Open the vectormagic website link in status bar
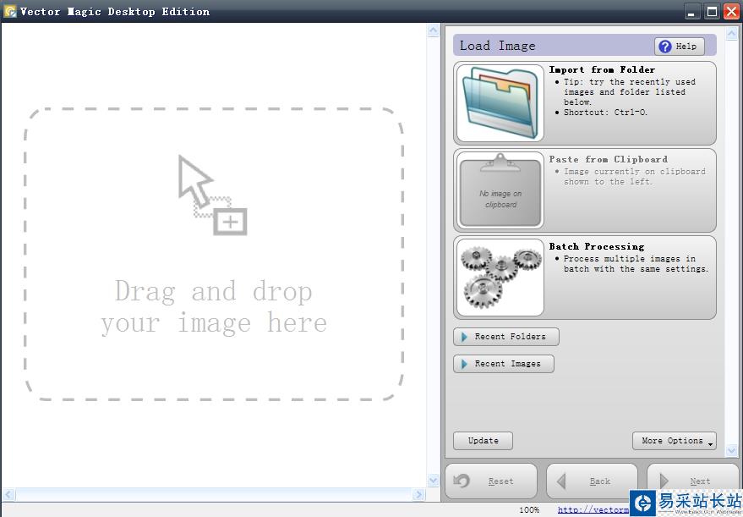The height and width of the screenshot is (517, 743). tap(593, 509)
